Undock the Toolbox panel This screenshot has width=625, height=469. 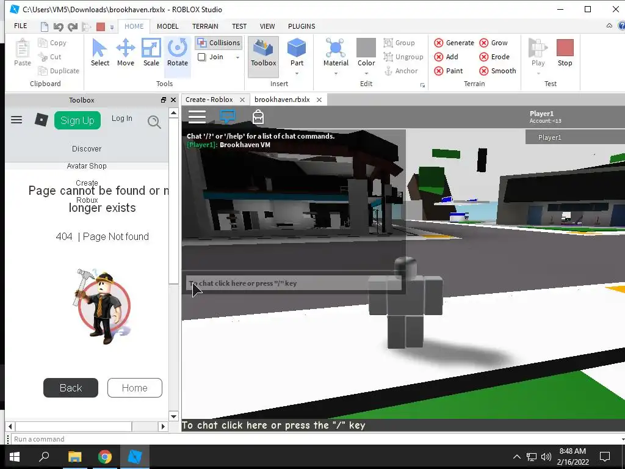pos(164,100)
